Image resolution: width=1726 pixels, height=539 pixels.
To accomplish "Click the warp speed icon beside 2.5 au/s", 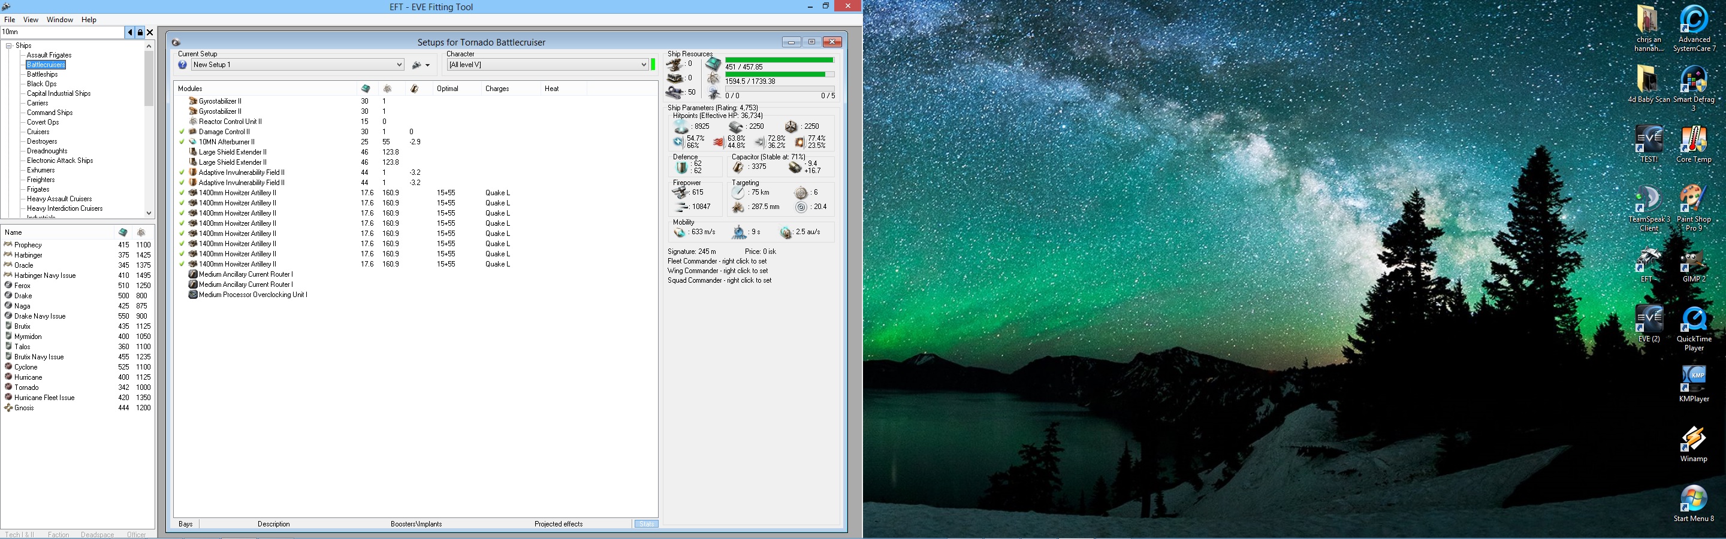I will 786,232.
